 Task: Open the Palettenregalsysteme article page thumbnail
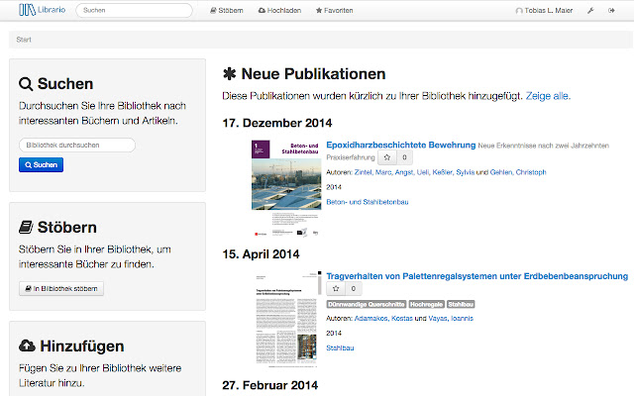click(286, 319)
